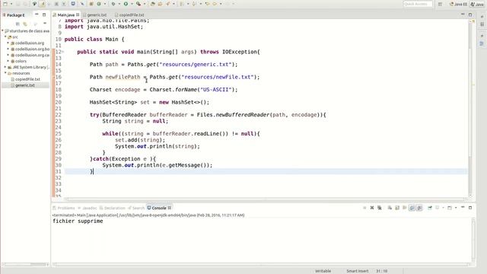Click the Clear Console icon
487x274 pixels.
[x=390, y=208]
